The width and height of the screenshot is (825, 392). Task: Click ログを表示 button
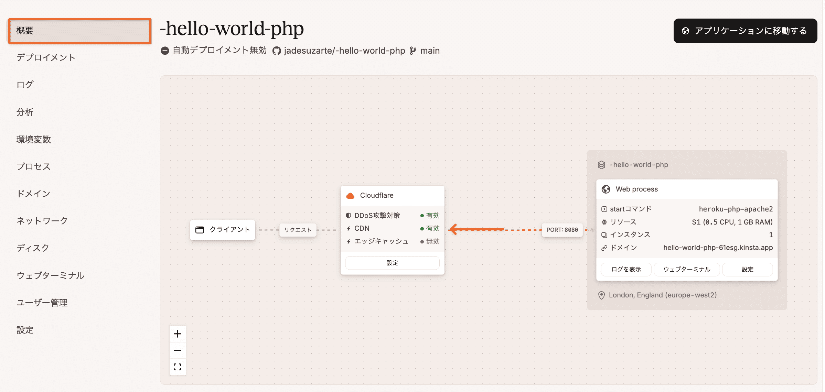[626, 270]
